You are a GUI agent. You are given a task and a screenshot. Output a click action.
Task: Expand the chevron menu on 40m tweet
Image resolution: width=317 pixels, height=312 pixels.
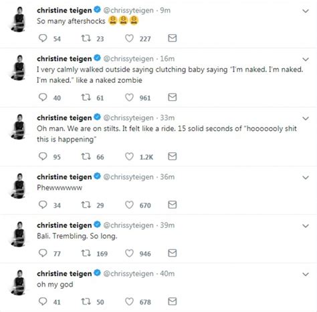coord(306,274)
